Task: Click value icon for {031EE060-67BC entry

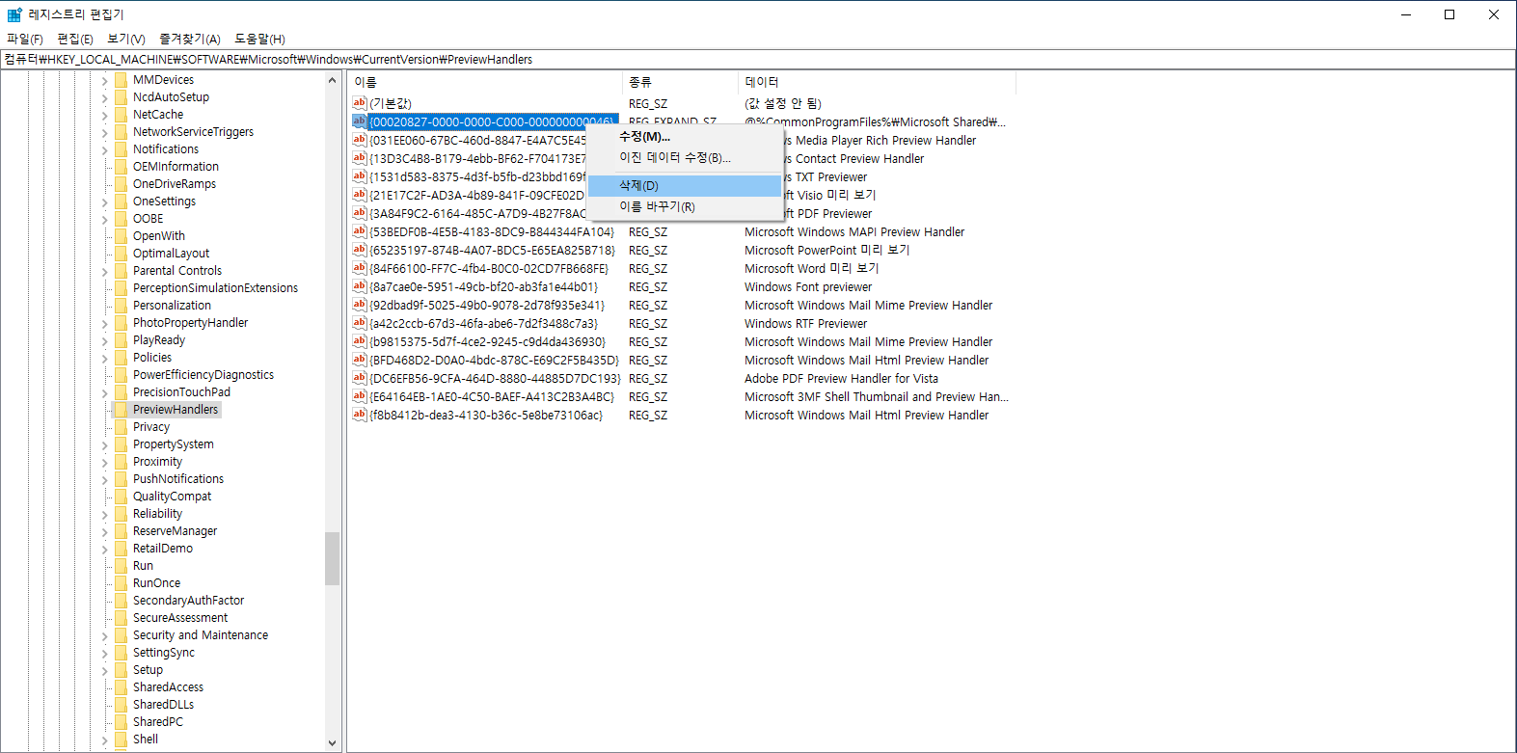Action: tap(360, 140)
